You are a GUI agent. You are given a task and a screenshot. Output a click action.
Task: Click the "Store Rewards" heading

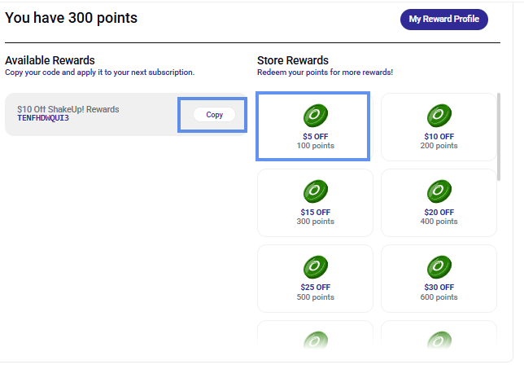[293, 60]
